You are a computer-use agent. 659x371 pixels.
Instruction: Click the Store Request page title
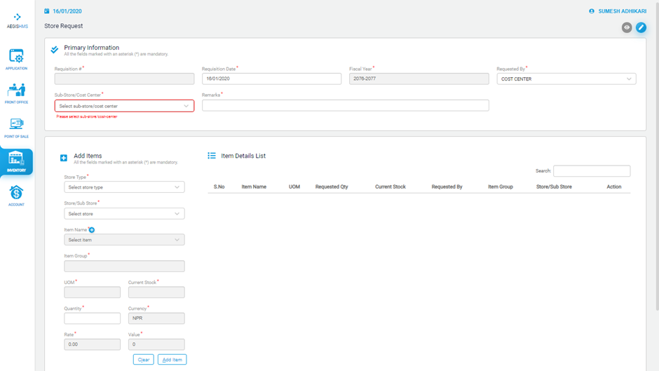pos(64,26)
